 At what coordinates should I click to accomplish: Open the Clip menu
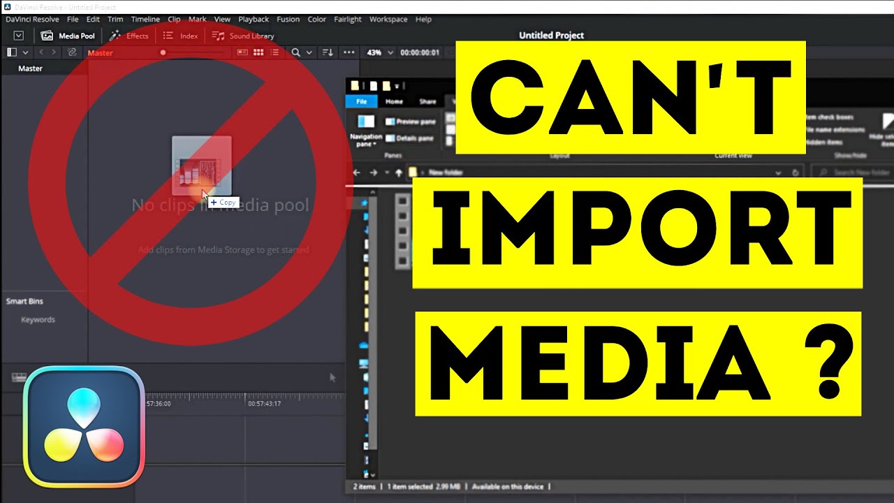click(x=174, y=20)
